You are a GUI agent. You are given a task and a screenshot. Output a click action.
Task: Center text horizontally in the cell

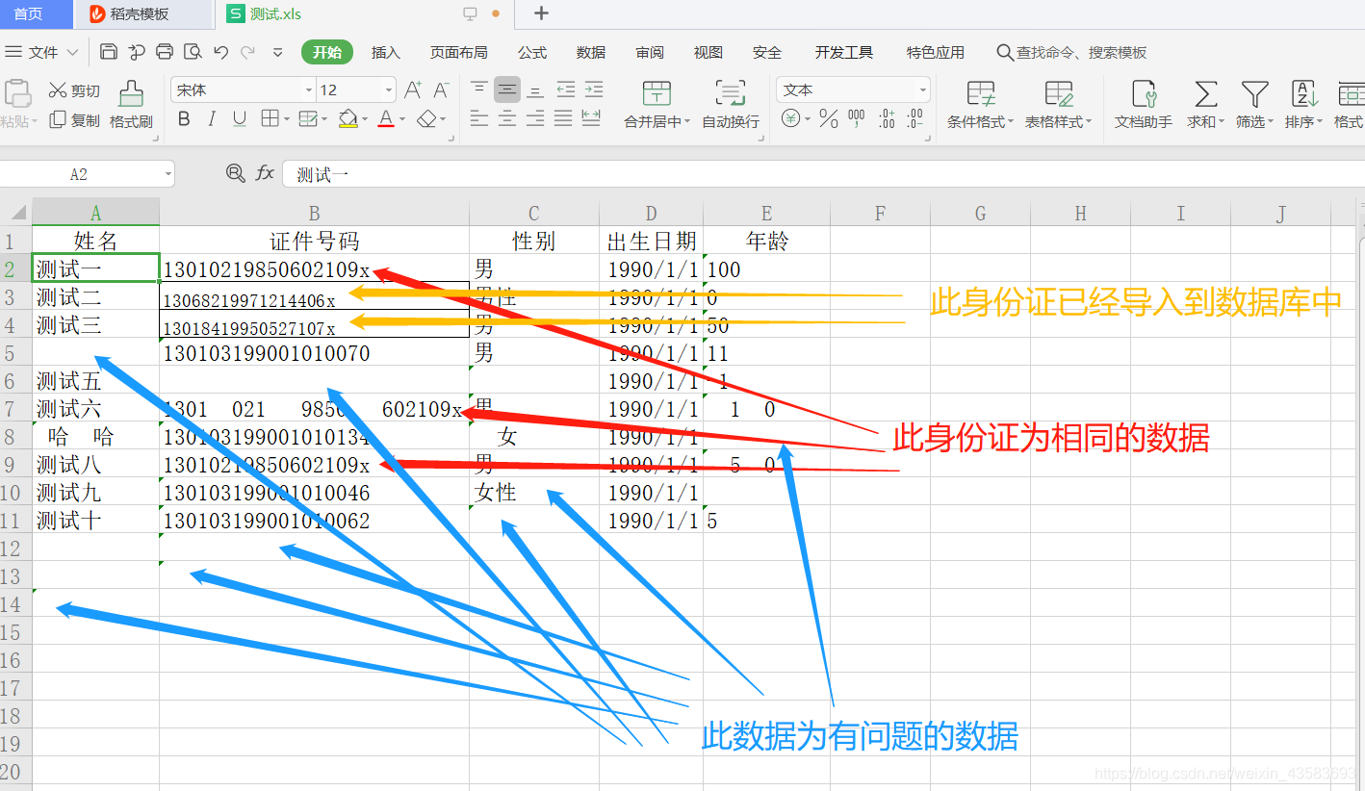[507, 119]
